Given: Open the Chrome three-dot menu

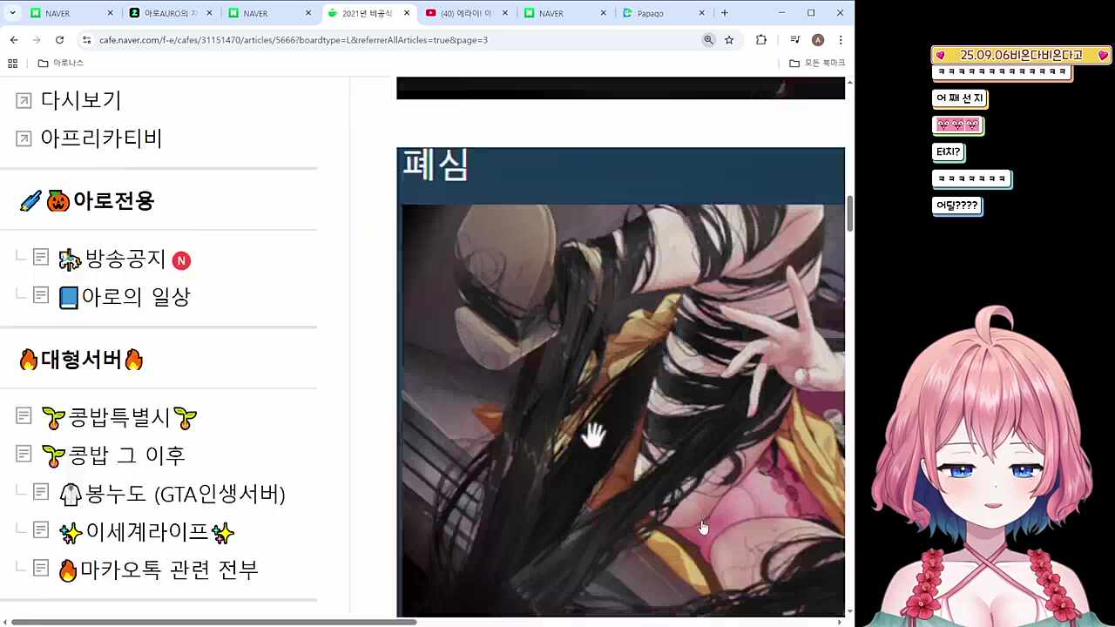Looking at the screenshot, I should [x=839, y=40].
